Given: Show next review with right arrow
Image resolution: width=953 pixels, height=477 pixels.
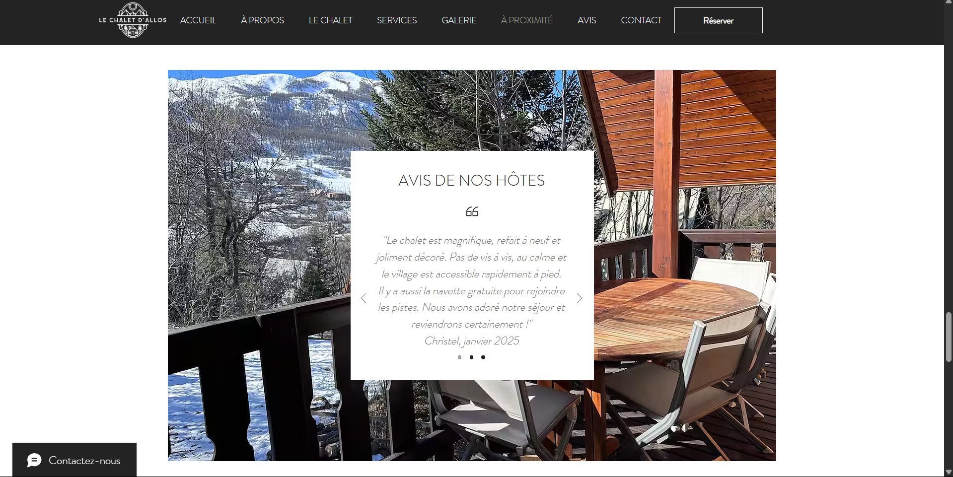Looking at the screenshot, I should click(579, 298).
